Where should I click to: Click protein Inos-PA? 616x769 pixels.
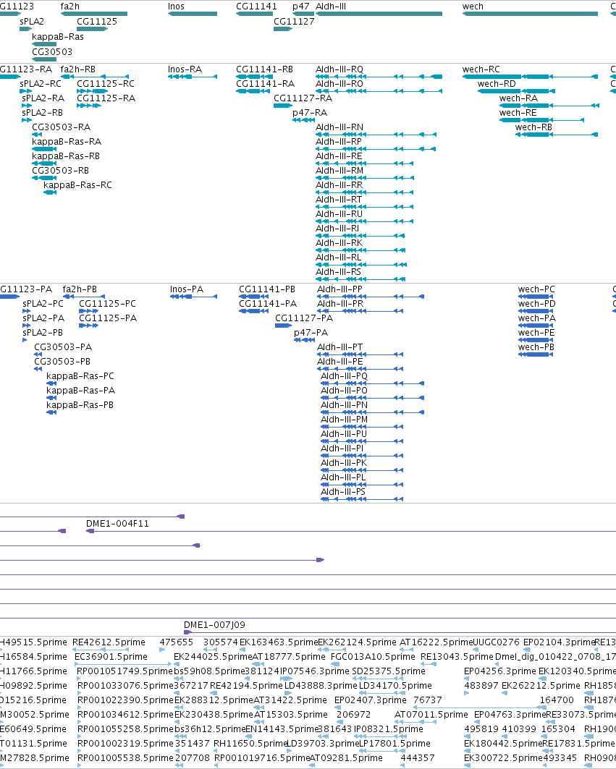pyautogui.click(x=187, y=289)
